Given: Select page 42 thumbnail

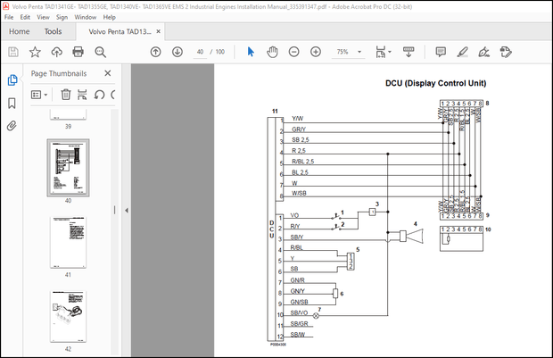Looking at the screenshot, I should coord(68,317).
